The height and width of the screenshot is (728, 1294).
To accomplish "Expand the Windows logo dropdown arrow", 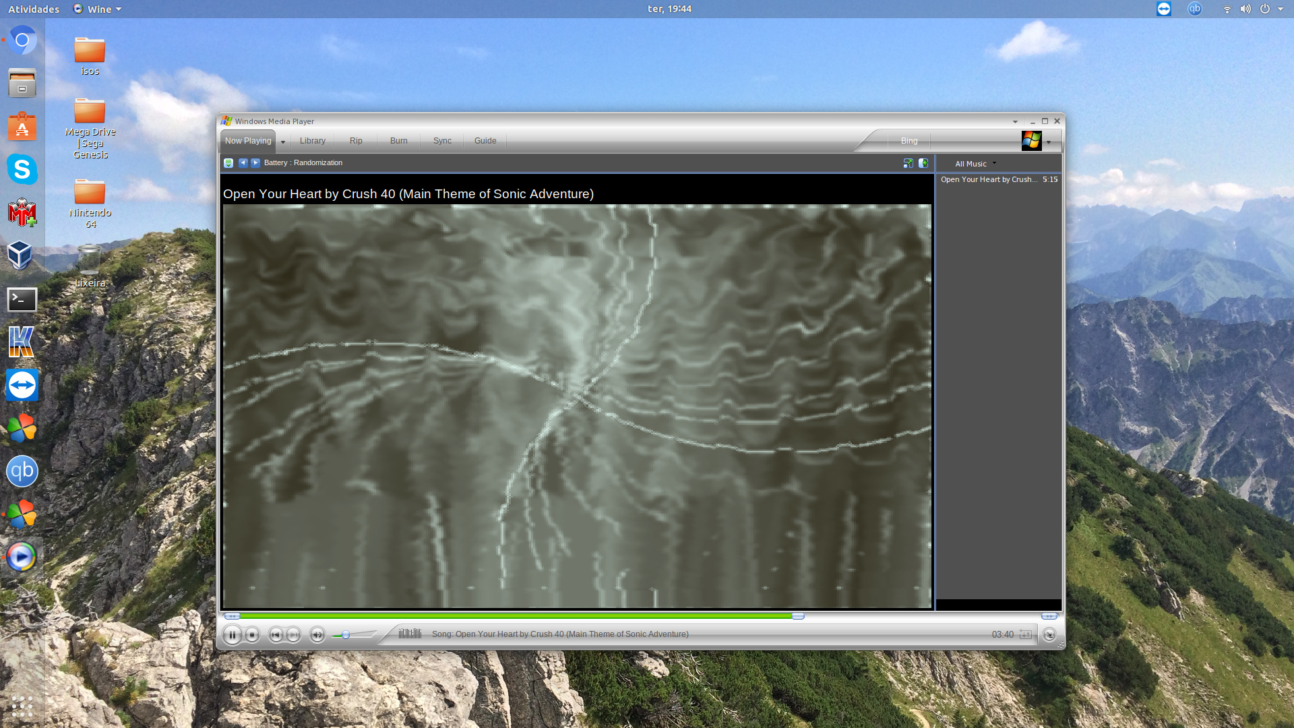I will click(x=1049, y=142).
